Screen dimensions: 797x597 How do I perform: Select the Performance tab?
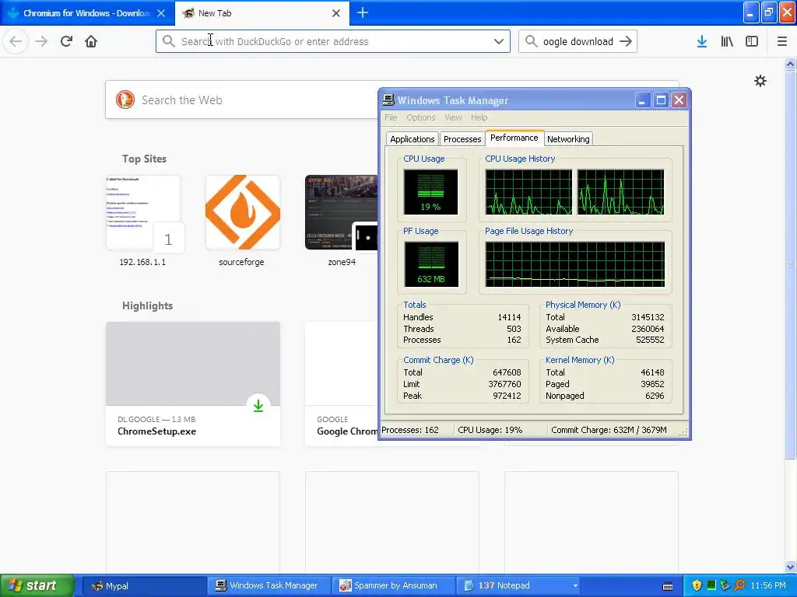tap(514, 138)
